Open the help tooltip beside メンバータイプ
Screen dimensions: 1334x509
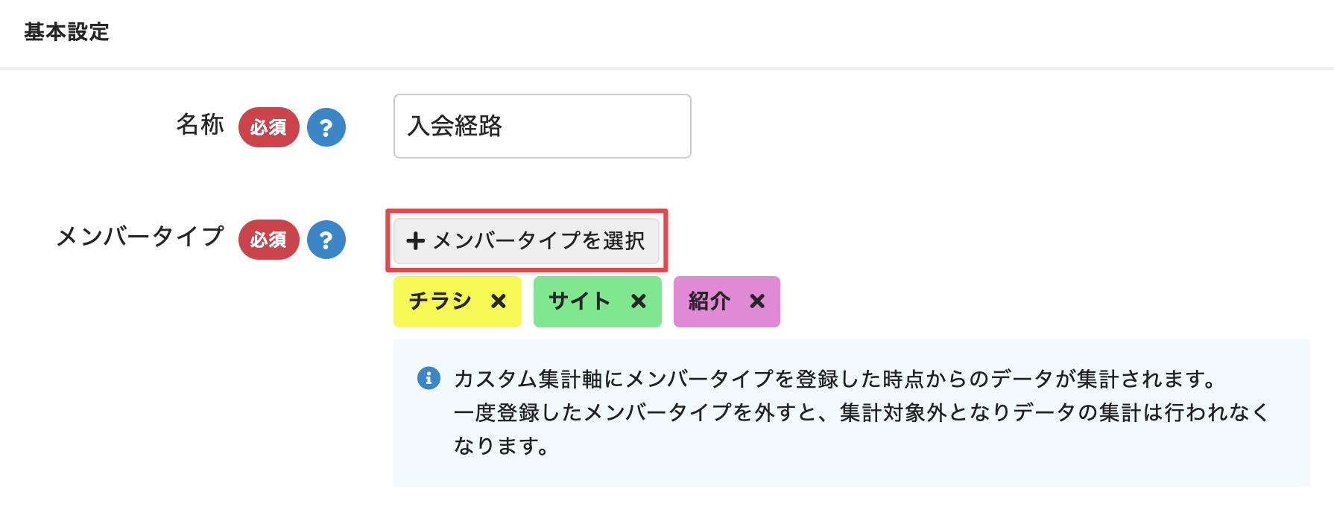coord(326,240)
